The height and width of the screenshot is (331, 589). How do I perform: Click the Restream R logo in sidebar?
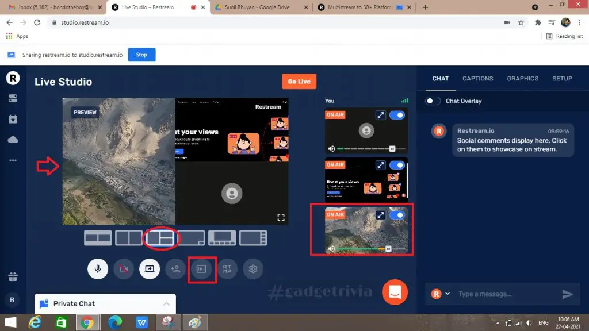[x=13, y=78]
